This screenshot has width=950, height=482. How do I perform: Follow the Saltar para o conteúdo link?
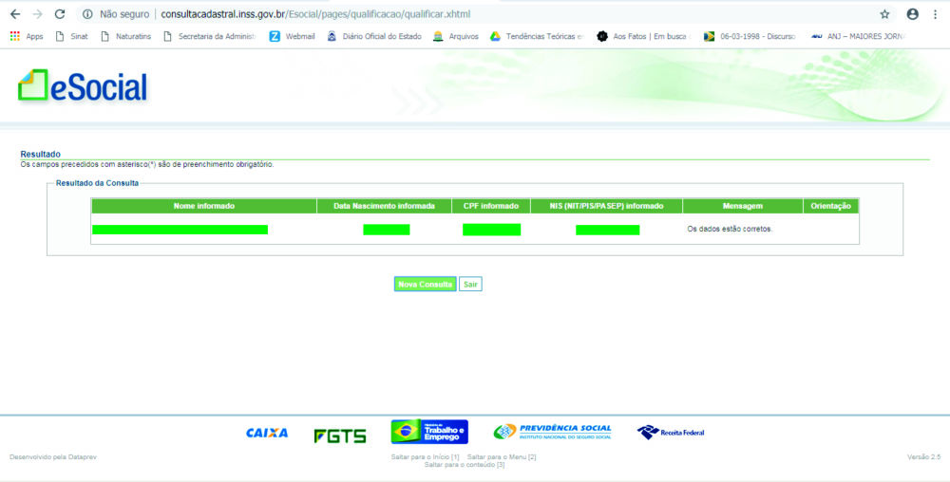(464, 465)
